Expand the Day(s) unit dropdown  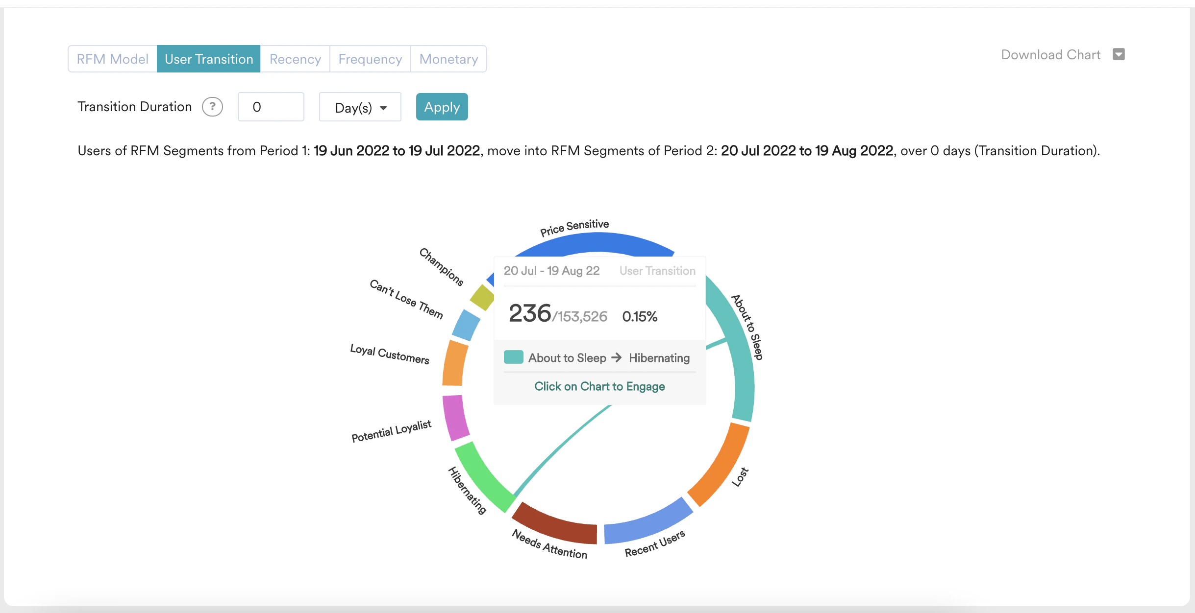(x=360, y=107)
